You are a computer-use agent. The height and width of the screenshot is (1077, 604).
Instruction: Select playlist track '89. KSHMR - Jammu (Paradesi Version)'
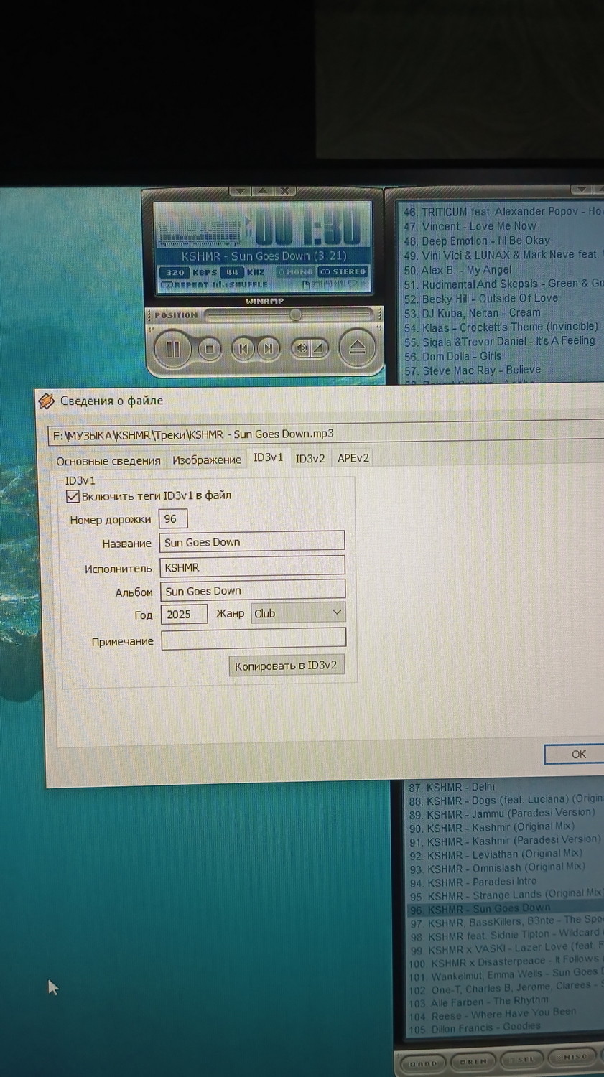pos(502,814)
